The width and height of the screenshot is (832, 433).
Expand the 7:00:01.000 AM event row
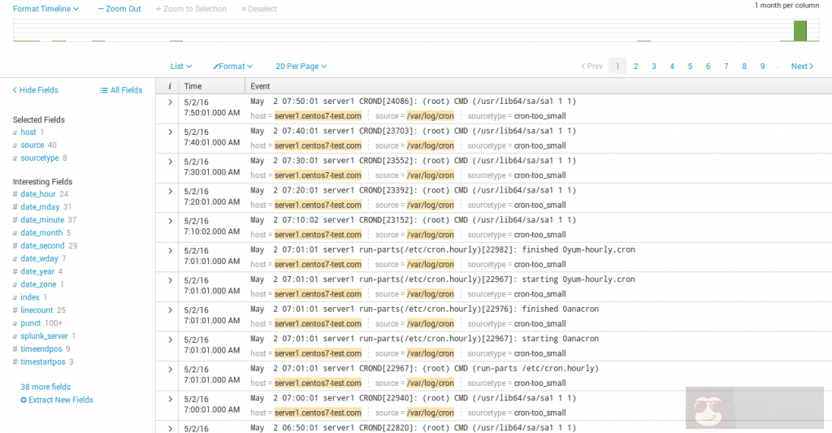[x=170, y=399]
